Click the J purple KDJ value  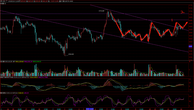26,93
